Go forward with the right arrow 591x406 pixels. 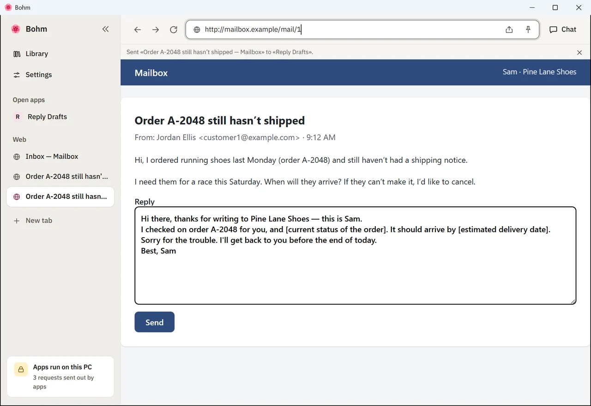(x=156, y=30)
